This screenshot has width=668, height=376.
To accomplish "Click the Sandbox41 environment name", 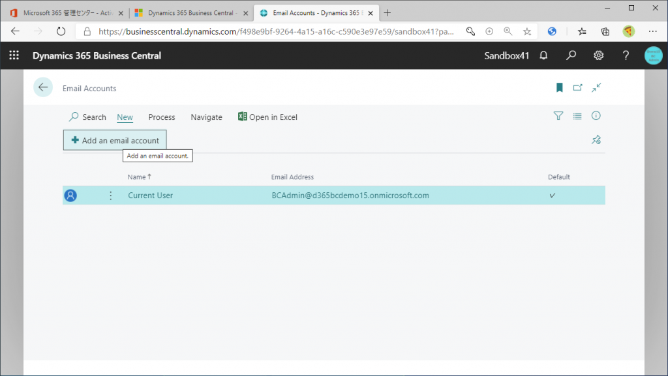I will tap(506, 56).
